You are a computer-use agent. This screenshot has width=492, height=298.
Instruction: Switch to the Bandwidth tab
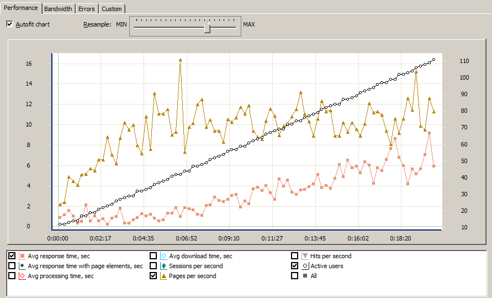coord(57,9)
